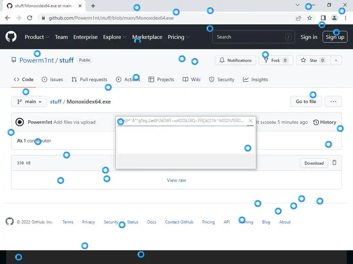
Task: Click the delete file trash icon
Action: click(334, 163)
